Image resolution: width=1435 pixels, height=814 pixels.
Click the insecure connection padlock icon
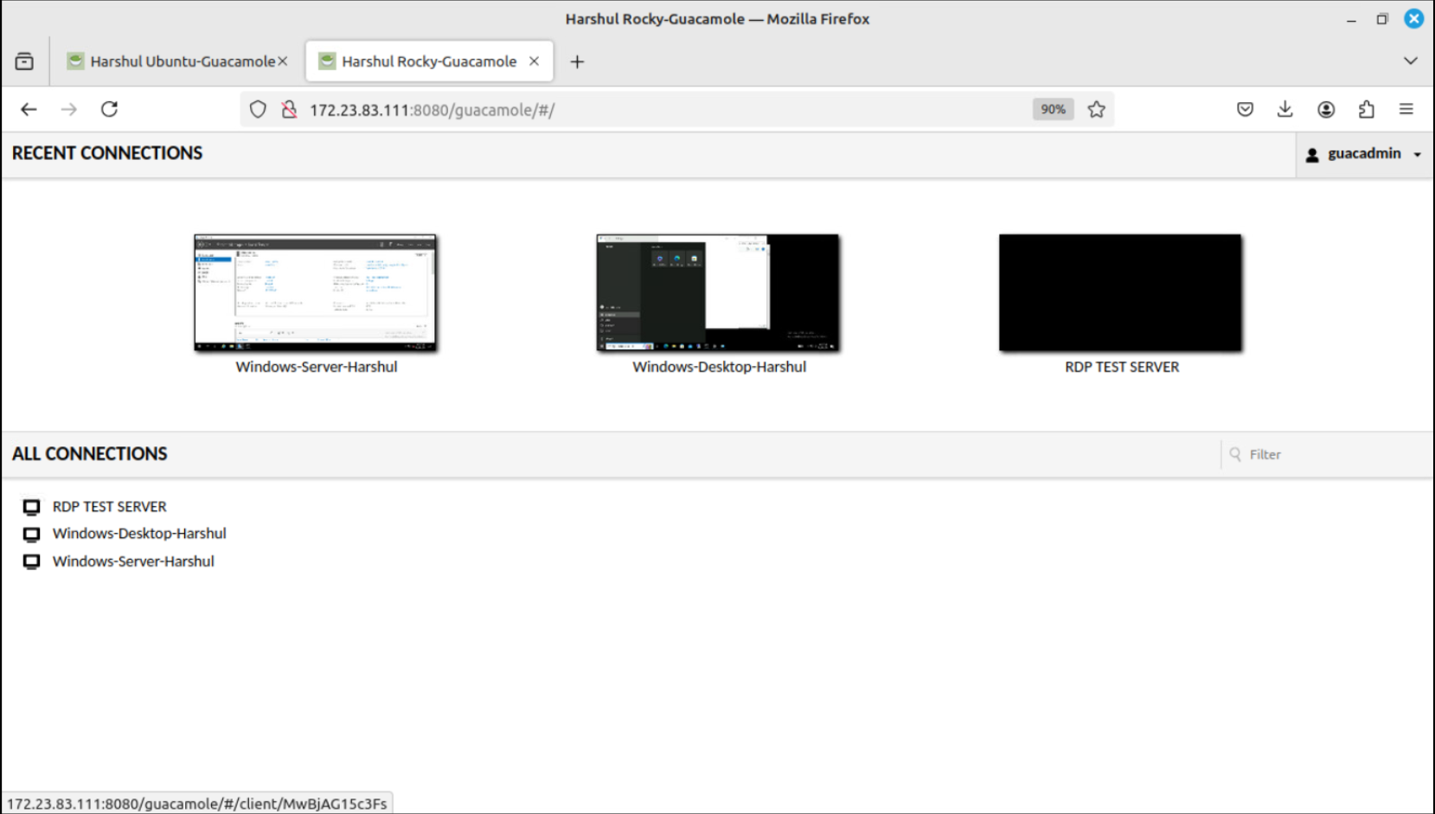289,110
